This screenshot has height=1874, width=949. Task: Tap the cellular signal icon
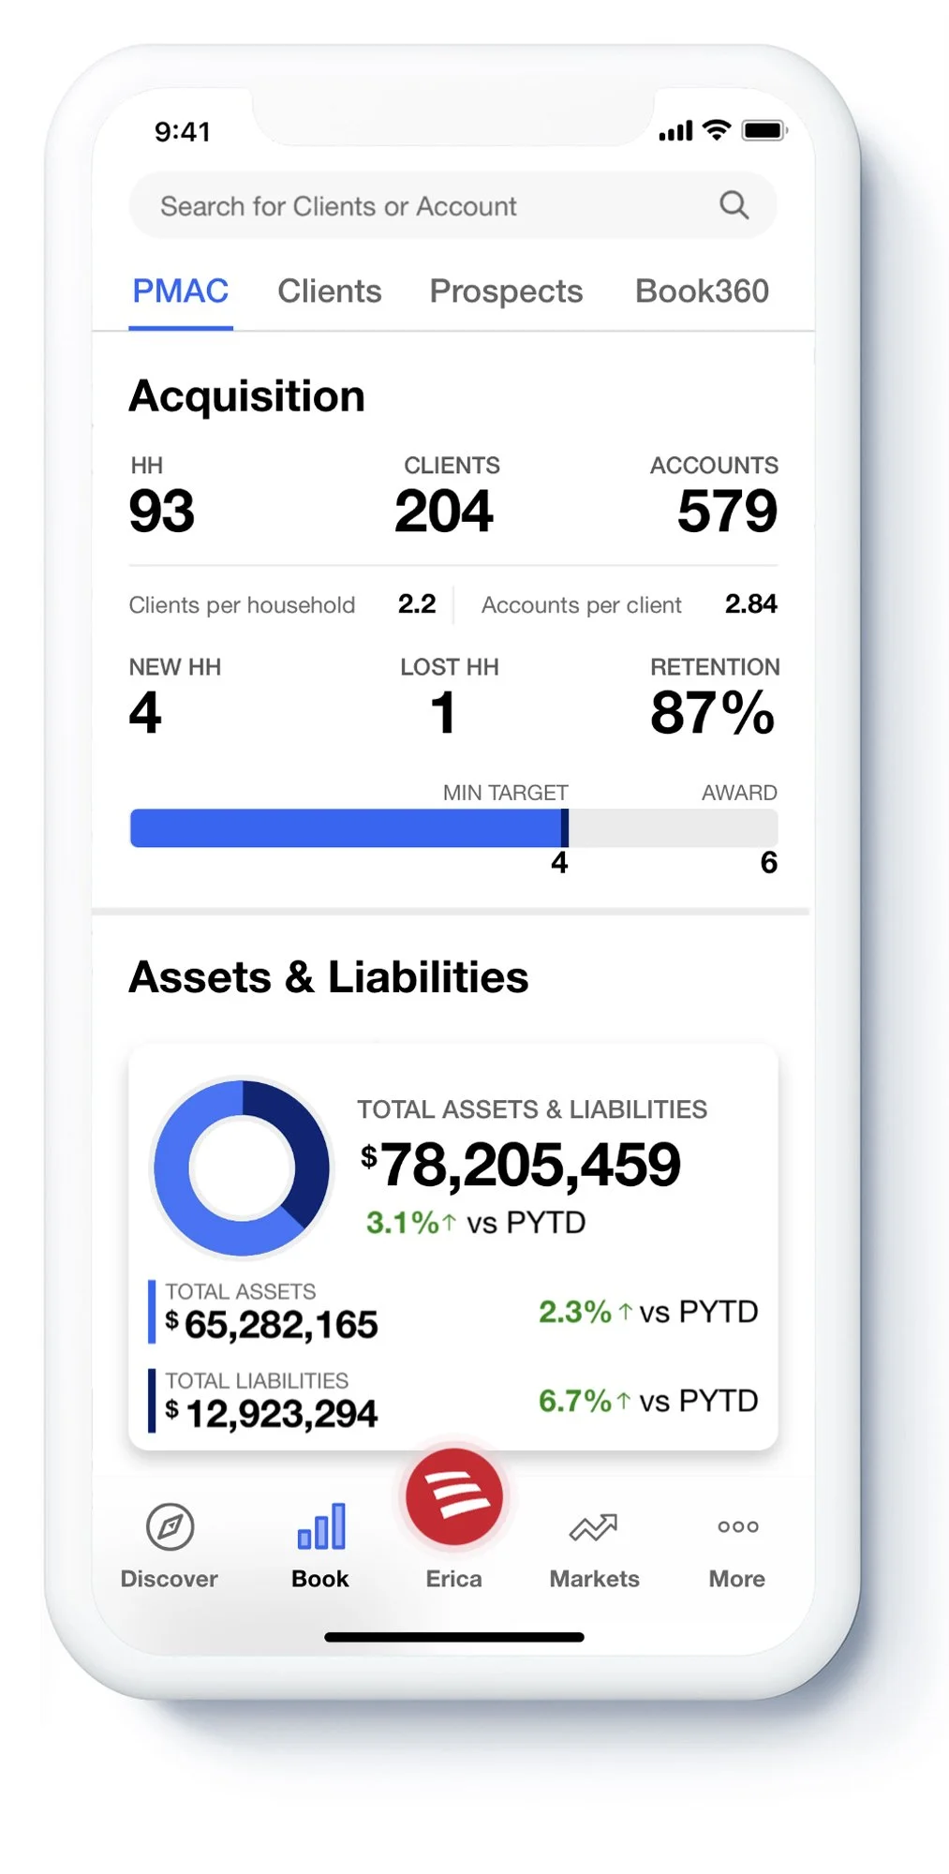point(675,131)
